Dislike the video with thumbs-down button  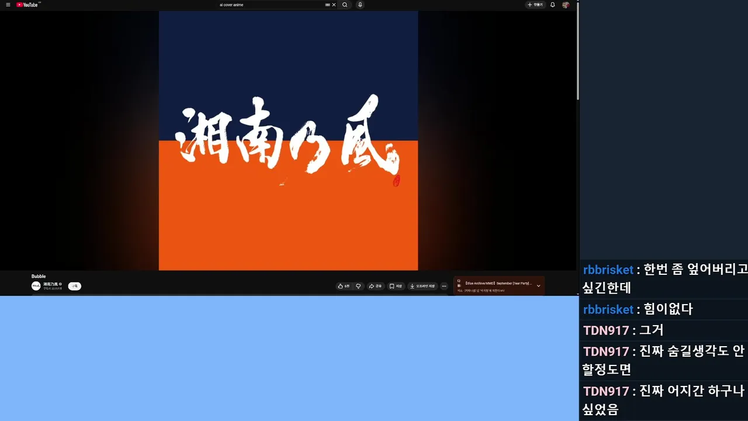pos(358,286)
